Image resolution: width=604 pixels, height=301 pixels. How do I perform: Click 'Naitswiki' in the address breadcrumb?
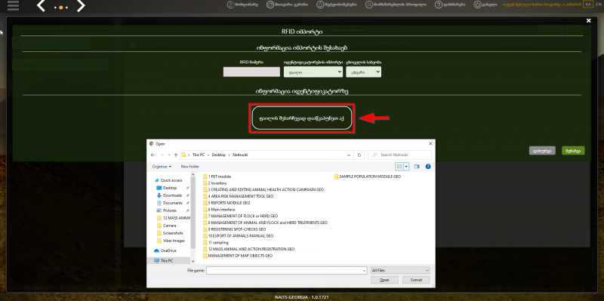tap(240, 155)
